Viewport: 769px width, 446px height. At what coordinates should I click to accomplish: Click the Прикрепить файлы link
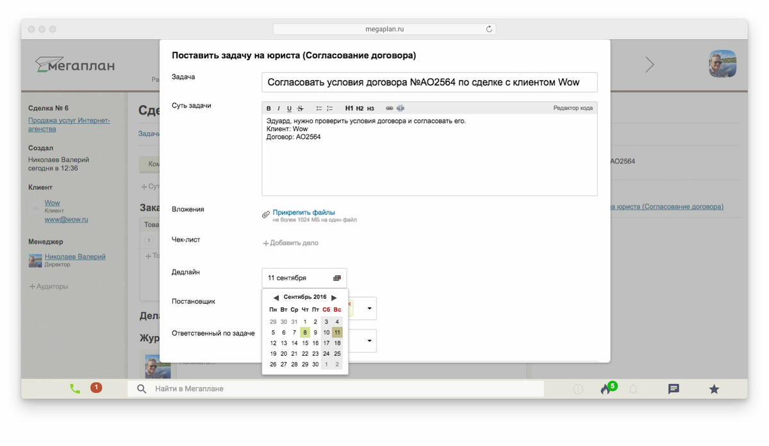coord(304,212)
